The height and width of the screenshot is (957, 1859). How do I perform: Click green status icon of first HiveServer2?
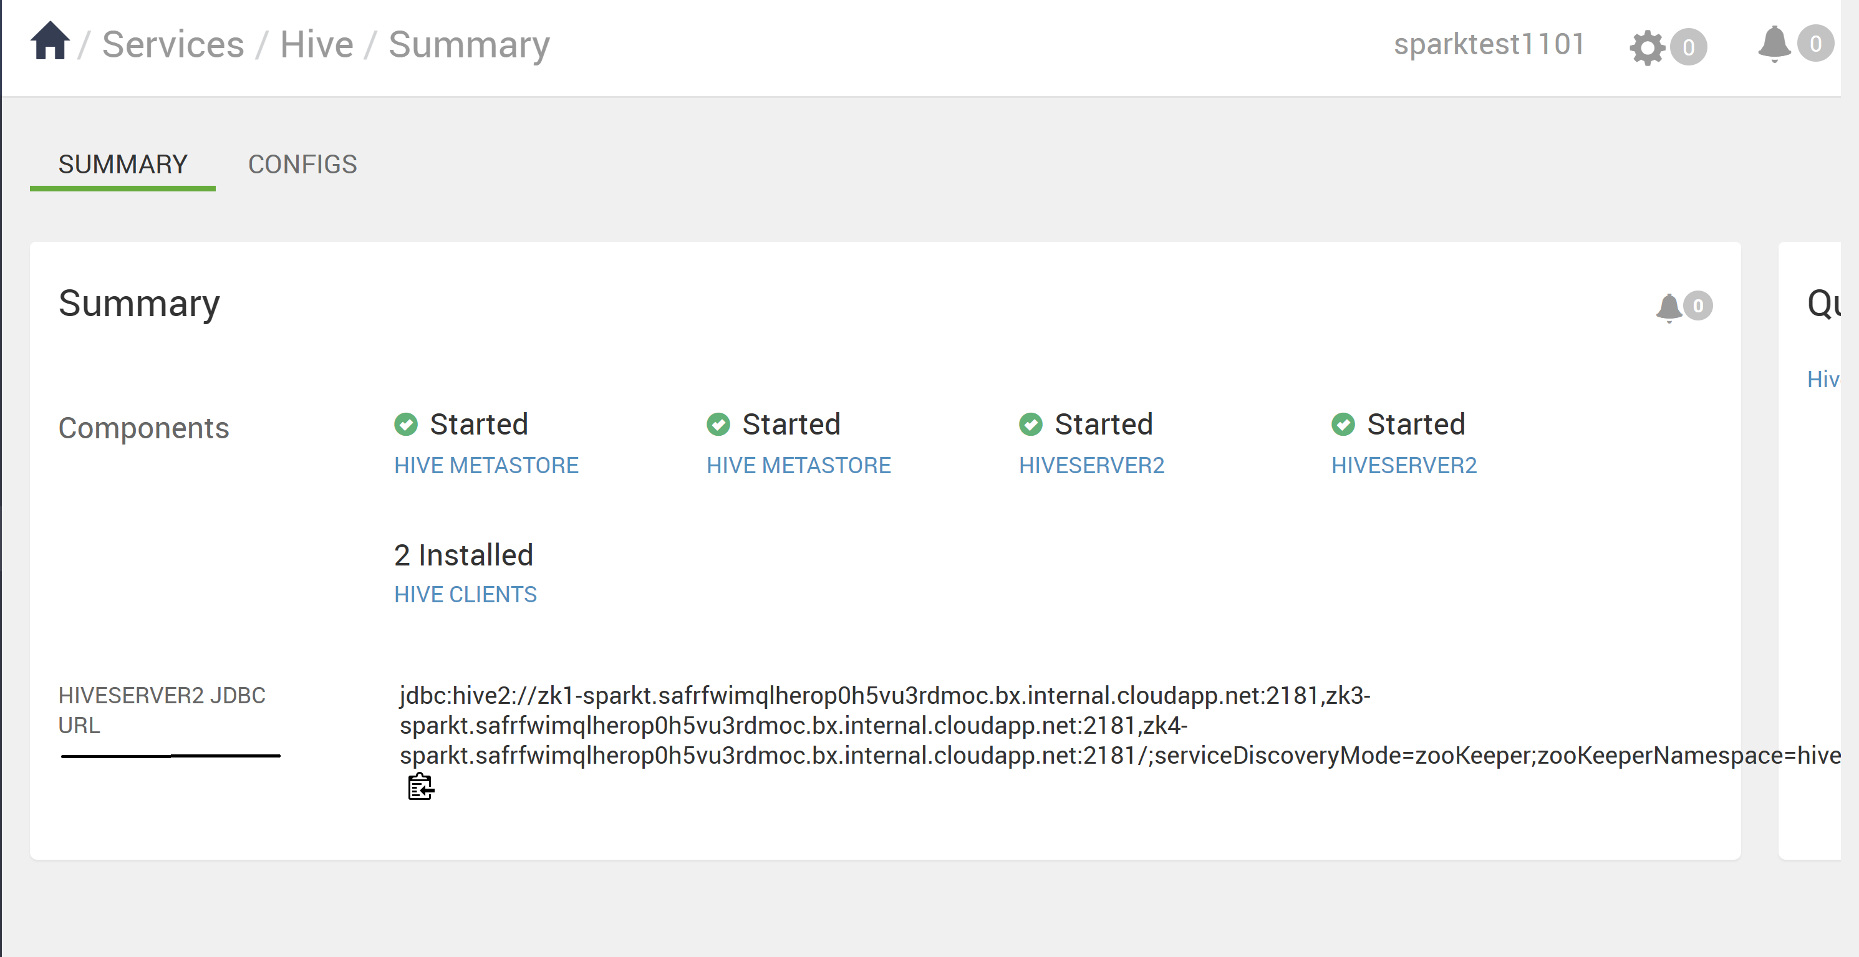1031,425
